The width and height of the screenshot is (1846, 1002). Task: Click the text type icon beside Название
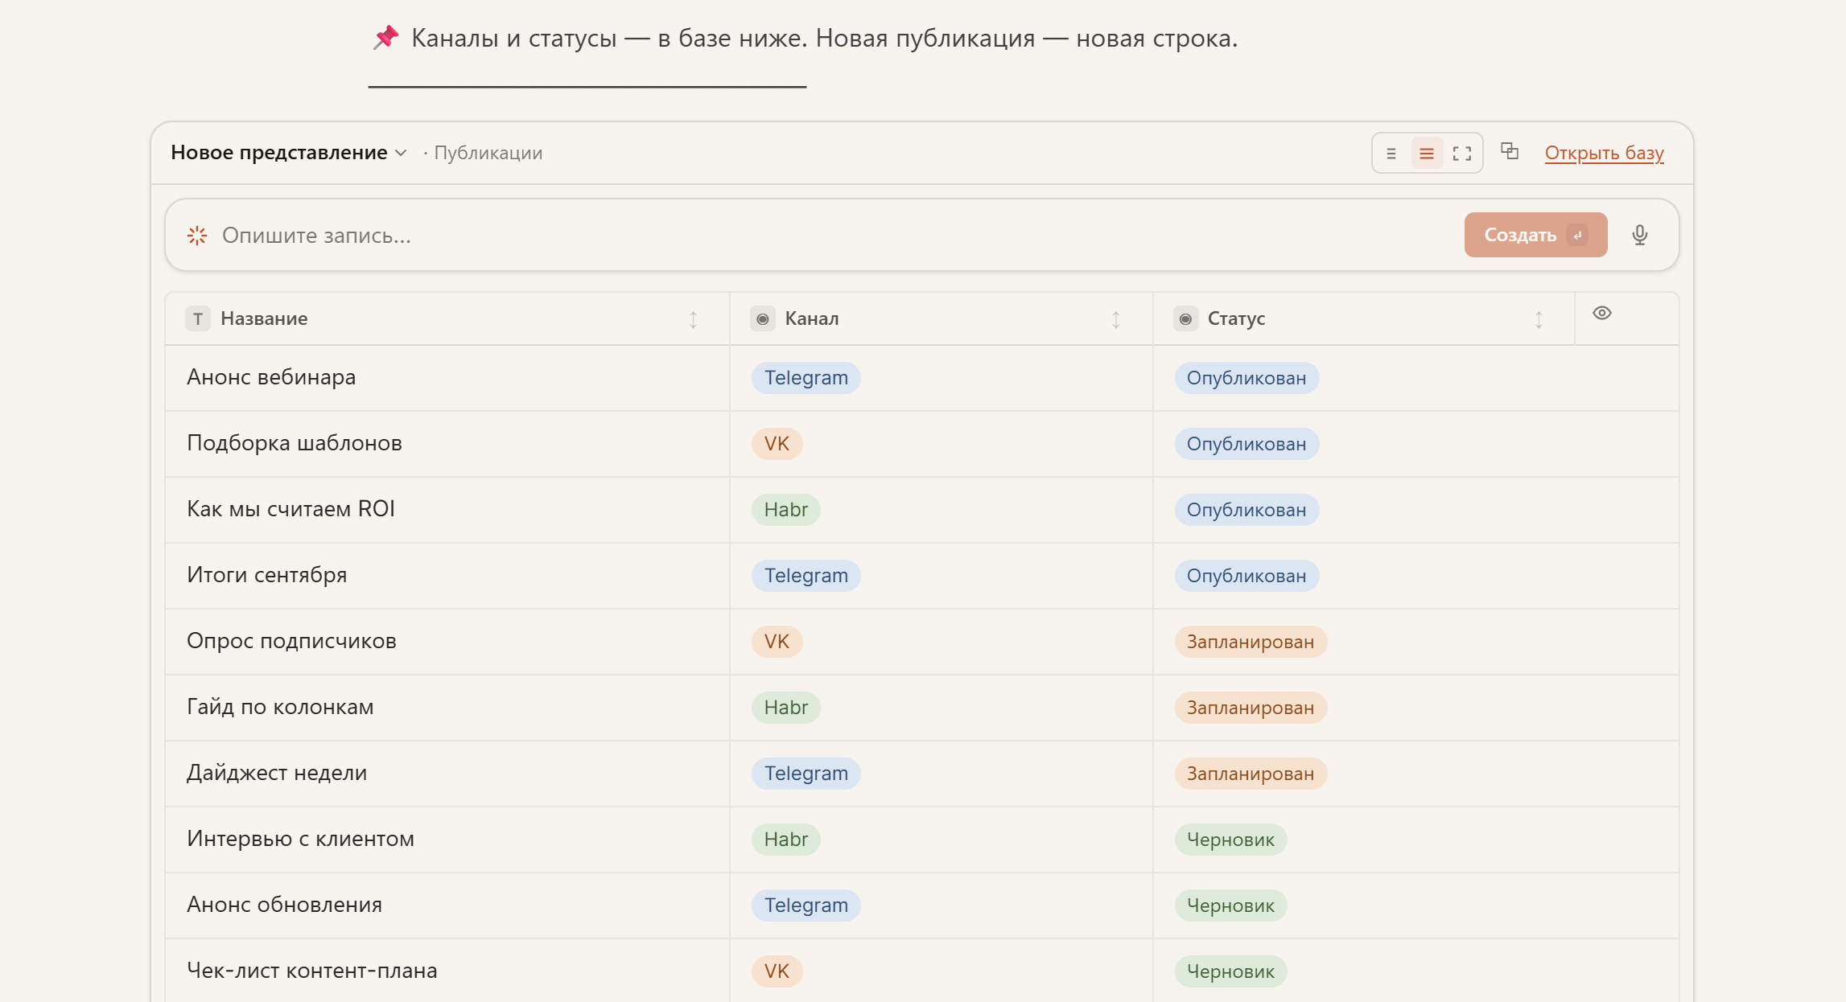click(198, 319)
